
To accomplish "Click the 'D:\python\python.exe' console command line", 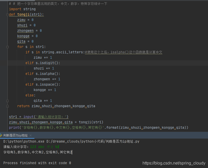I will coord(71,142).
